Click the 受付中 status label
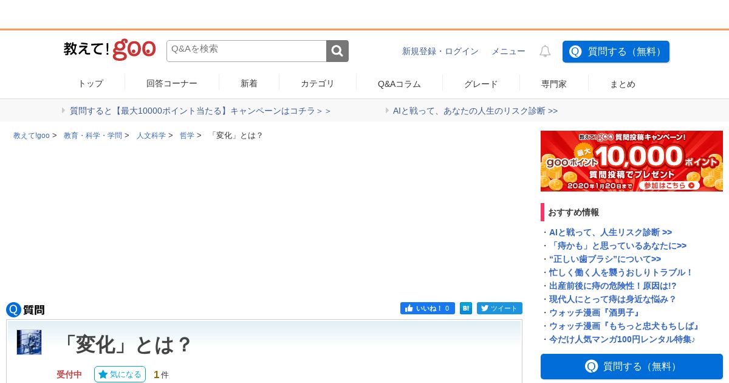729x383 pixels. pyautogui.click(x=69, y=374)
